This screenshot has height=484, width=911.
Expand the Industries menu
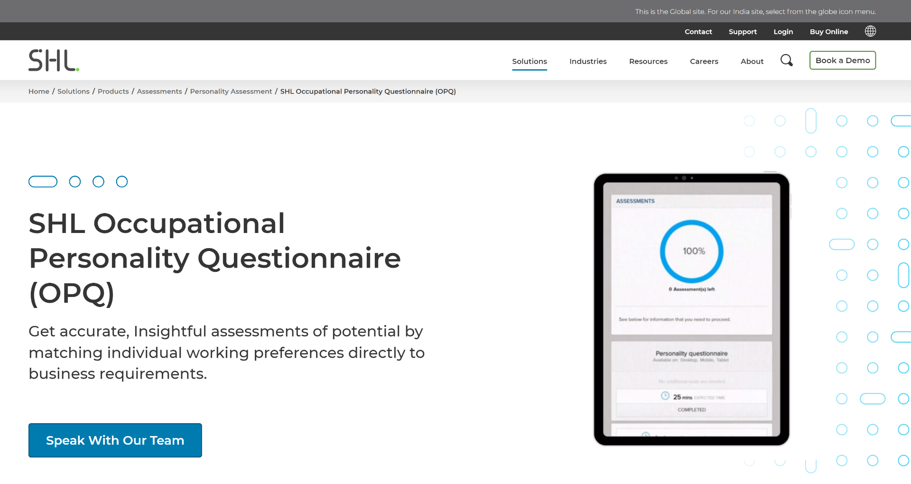pos(588,61)
